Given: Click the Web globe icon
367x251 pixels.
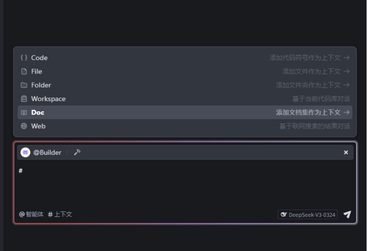Looking at the screenshot, I should click(x=24, y=126).
